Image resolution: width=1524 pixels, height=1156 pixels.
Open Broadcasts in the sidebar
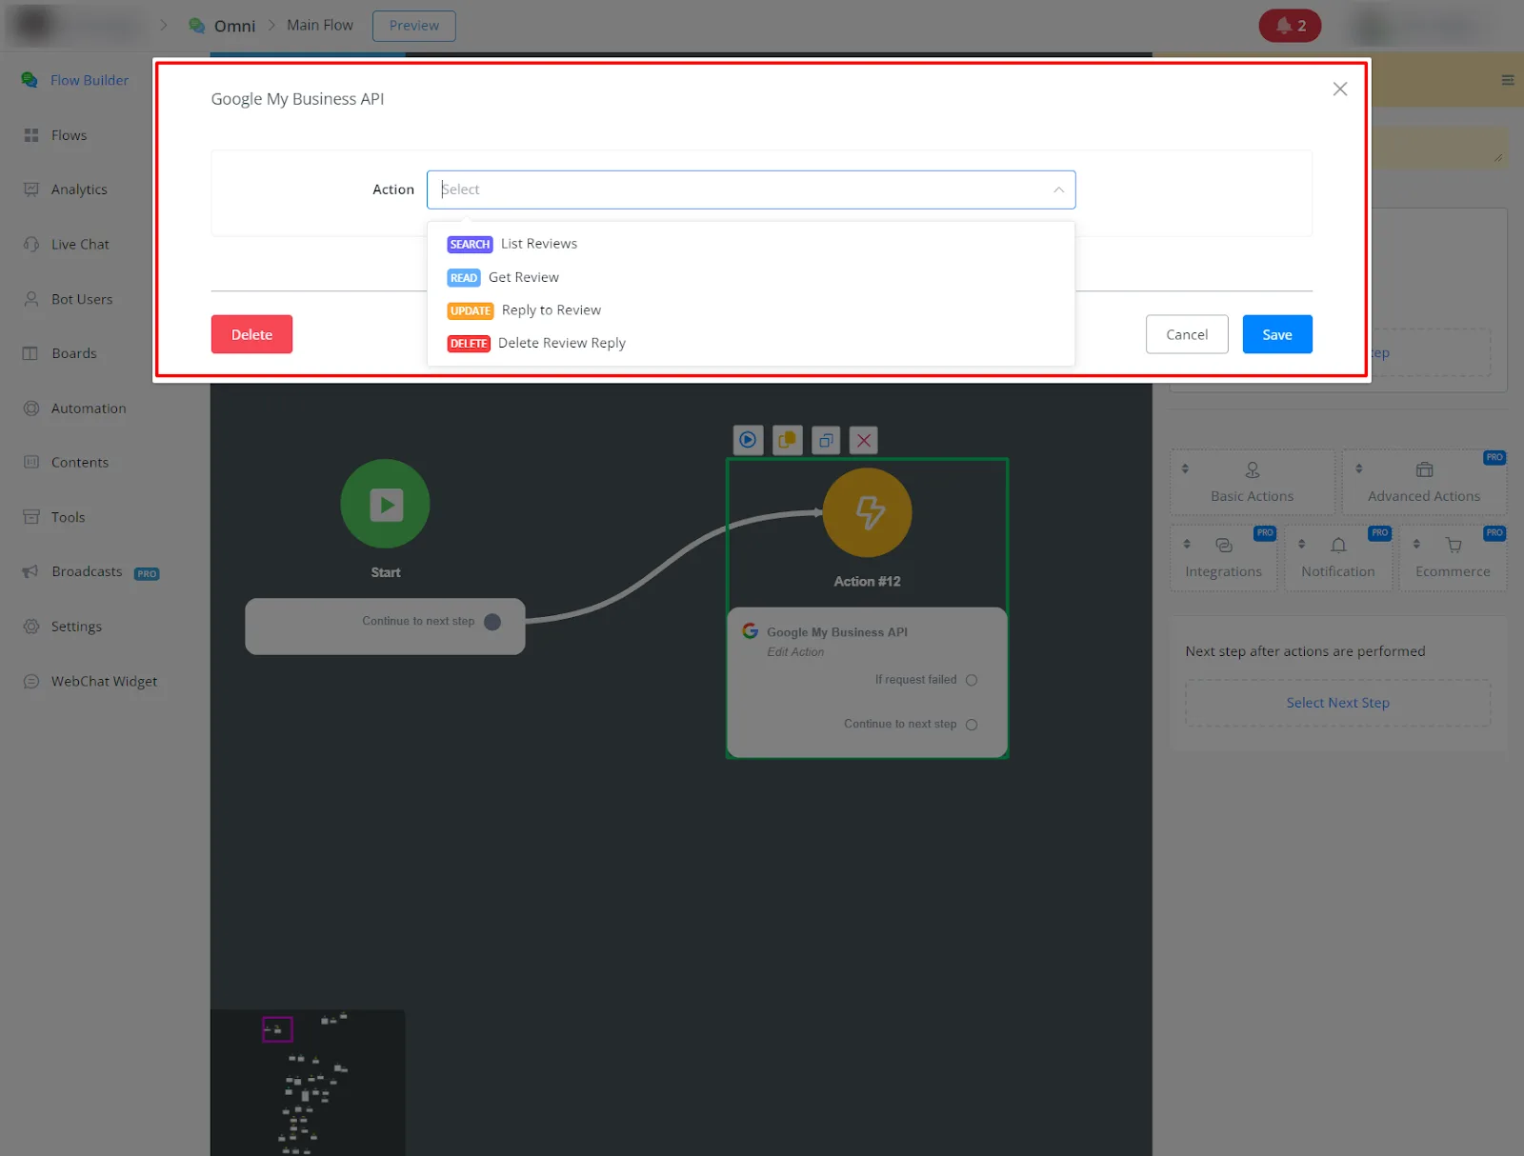pyautogui.click(x=87, y=571)
